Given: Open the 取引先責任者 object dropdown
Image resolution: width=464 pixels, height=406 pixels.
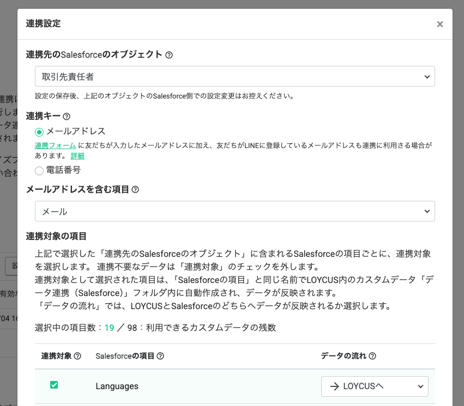Looking at the screenshot, I should [x=235, y=77].
